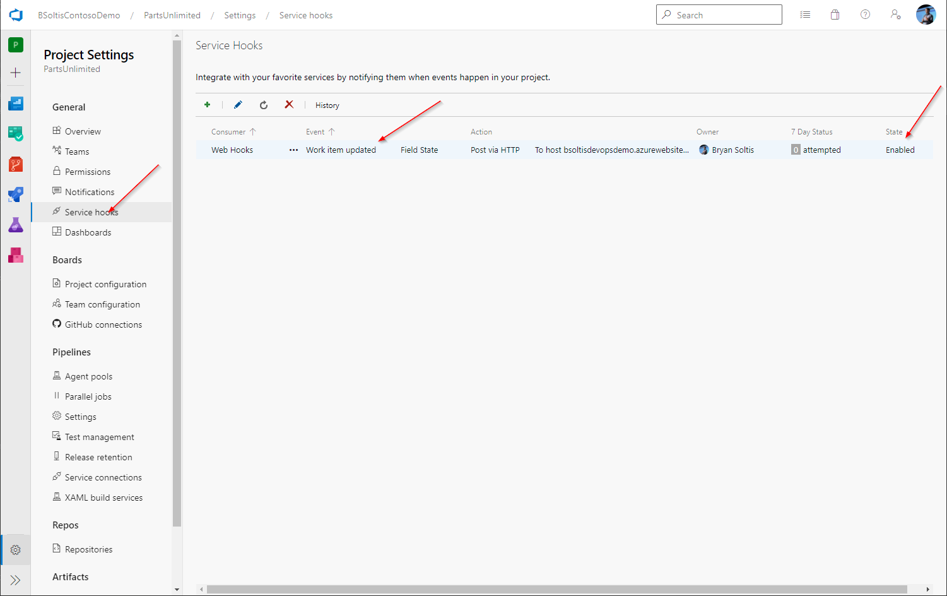The image size is (947, 596).
Task: Open Test Plans flask icon
Action: tap(16, 225)
